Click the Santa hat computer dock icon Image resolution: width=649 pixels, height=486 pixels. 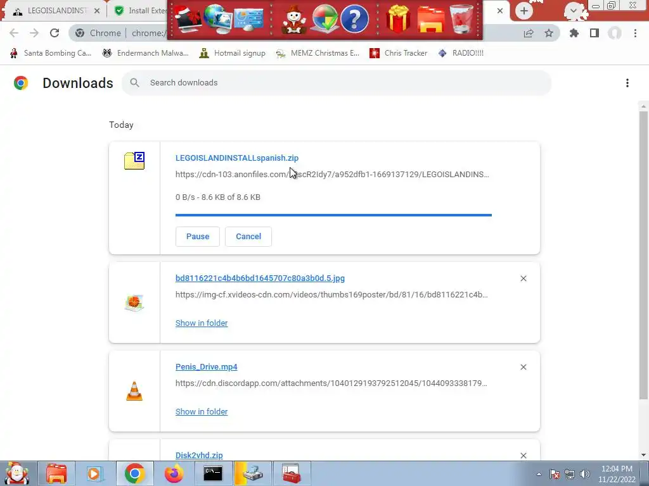click(188, 18)
